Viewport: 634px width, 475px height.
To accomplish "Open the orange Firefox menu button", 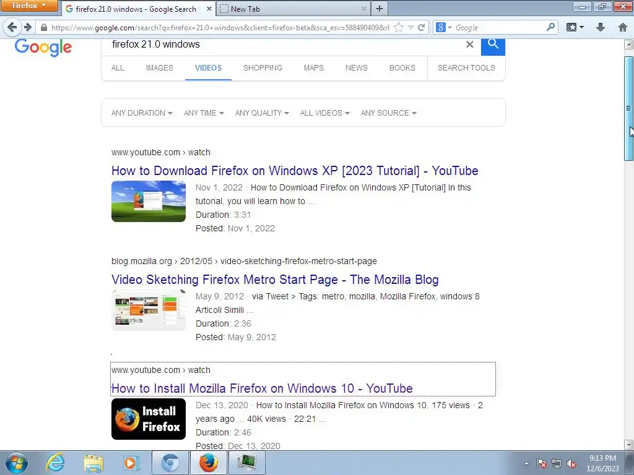I will [x=29, y=6].
